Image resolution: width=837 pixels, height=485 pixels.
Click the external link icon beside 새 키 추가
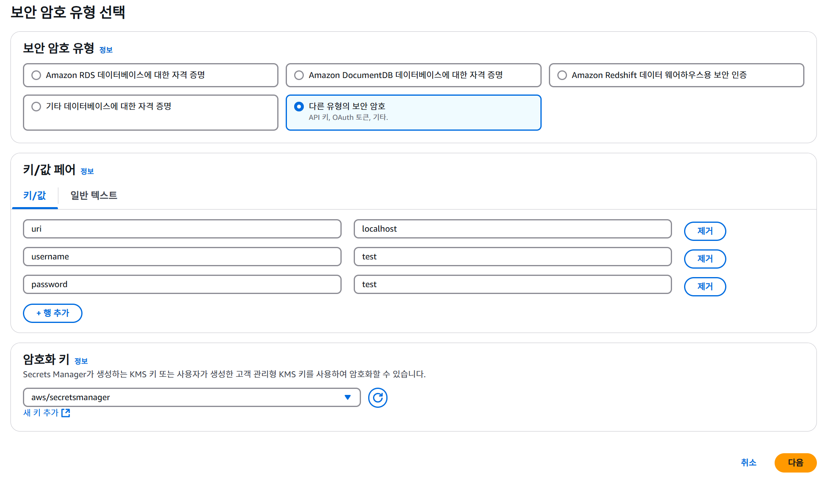[66, 413]
